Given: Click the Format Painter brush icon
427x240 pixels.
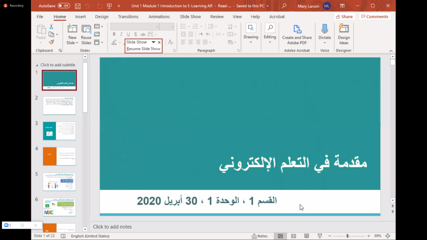Looking at the screenshot, I should point(51,42).
